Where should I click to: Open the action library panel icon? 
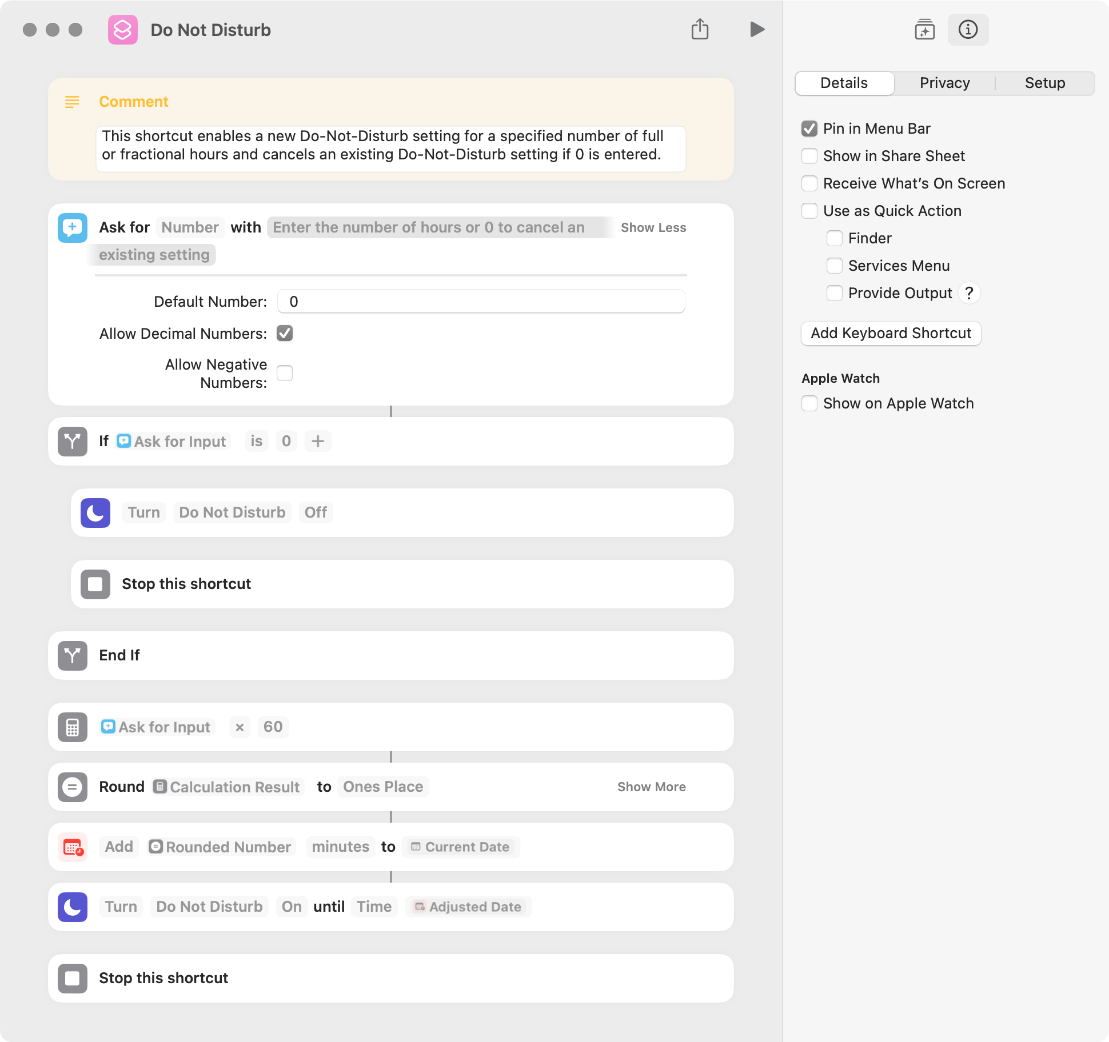924,29
